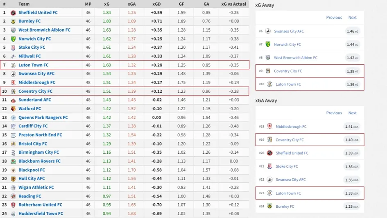Click the Hull City AFC crest icon
387x218 pixels.
click(13, 179)
